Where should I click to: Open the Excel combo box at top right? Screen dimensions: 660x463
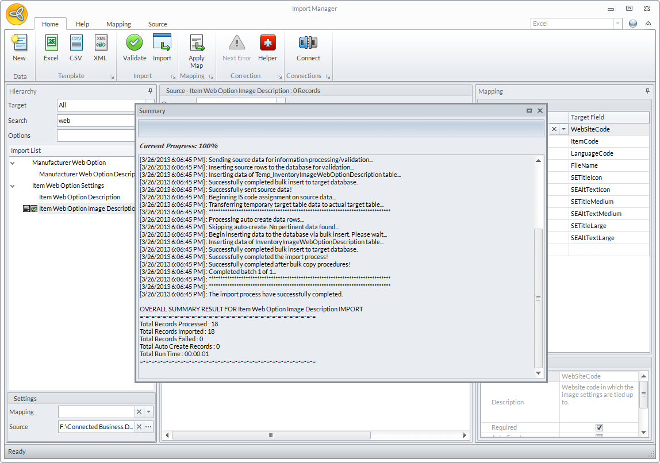tap(617, 24)
